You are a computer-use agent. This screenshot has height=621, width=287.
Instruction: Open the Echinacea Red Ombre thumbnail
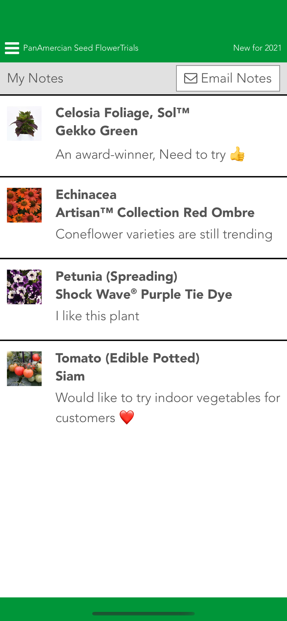pyautogui.click(x=24, y=205)
